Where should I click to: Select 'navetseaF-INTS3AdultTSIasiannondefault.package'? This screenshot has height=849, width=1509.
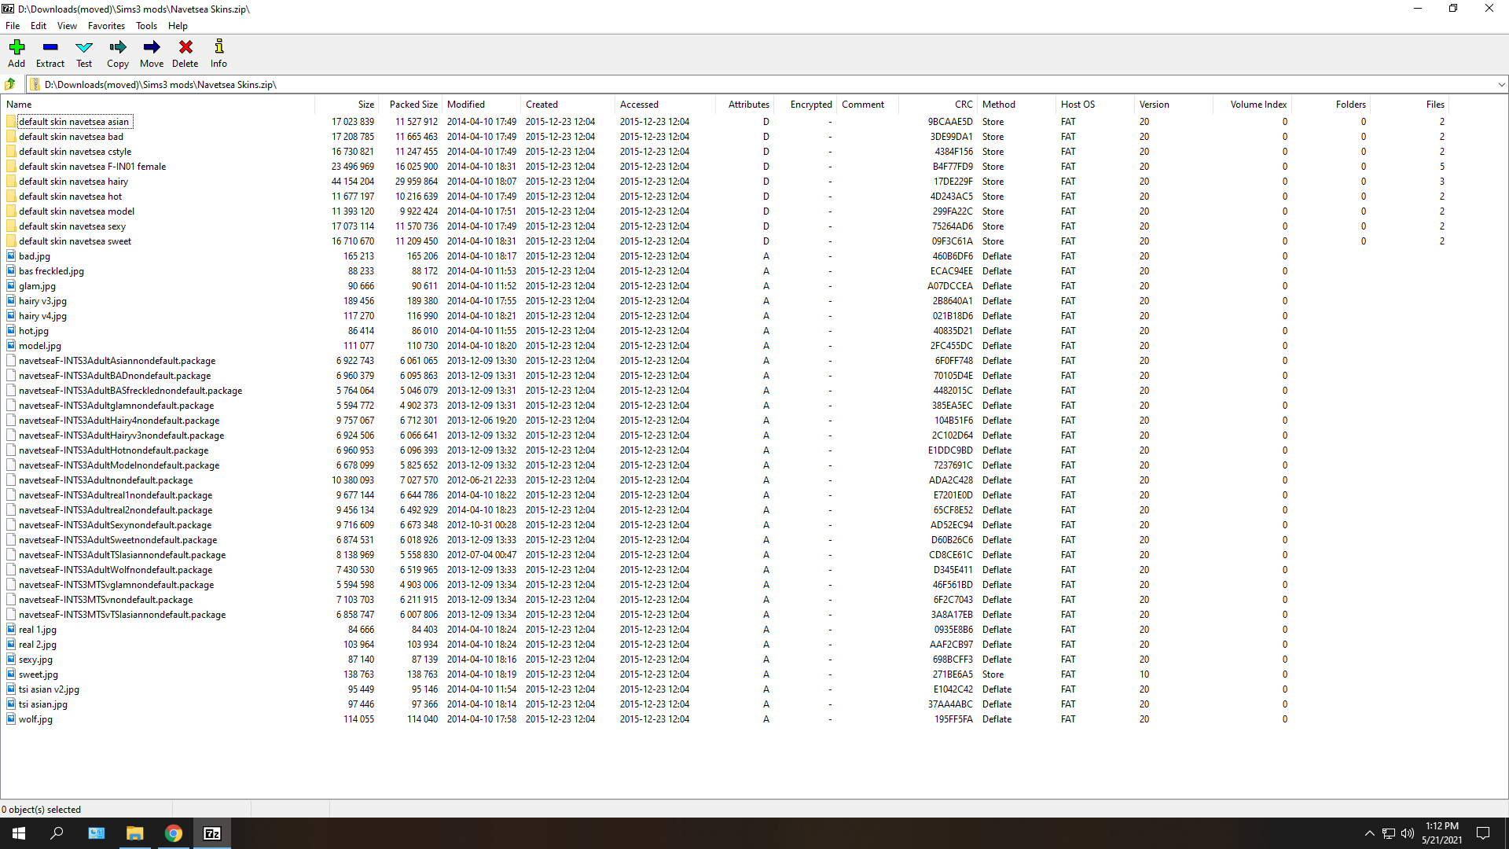pyautogui.click(x=122, y=555)
